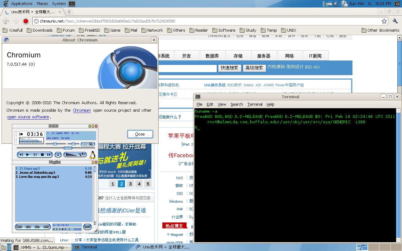The width and height of the screenshot is (402, 251).
Task: Open Chromium wrench settings menu
Action: [x=395, y=21]
